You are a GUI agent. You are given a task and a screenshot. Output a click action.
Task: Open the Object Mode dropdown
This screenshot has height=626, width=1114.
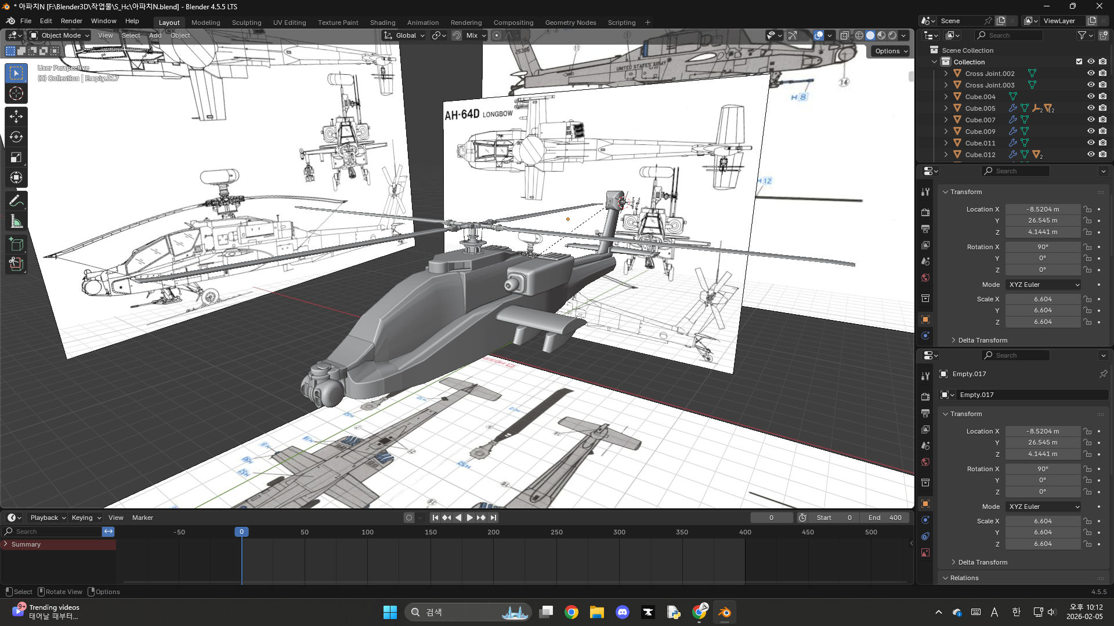tap(60, 35)
